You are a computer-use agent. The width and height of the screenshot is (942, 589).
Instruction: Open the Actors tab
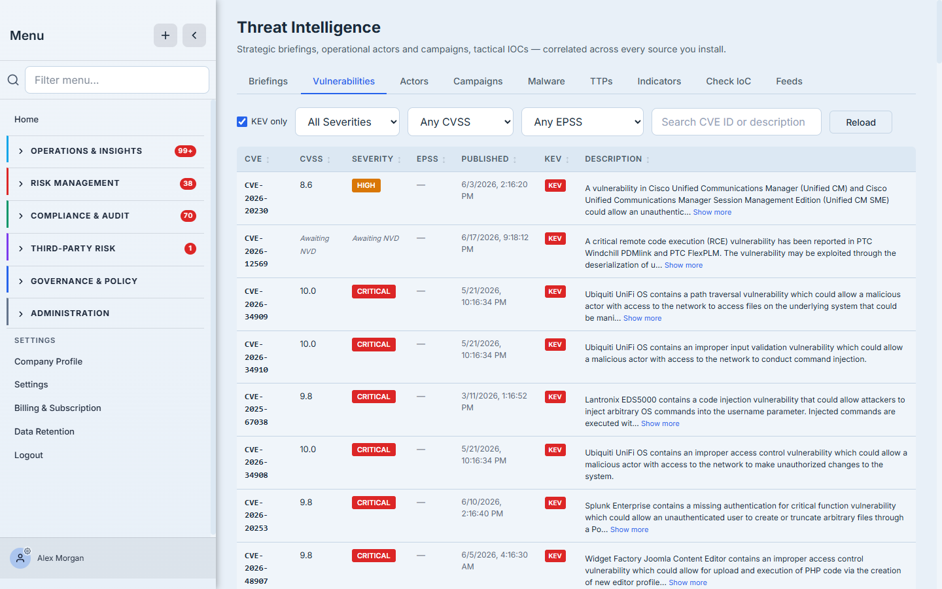pyautogui.click(x=414, y=81)
